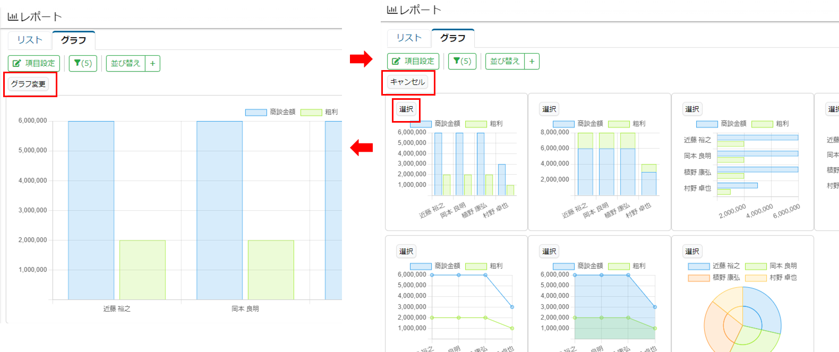
Task: Click 選択 on the stacked bar chart
Action: point(549,109)
